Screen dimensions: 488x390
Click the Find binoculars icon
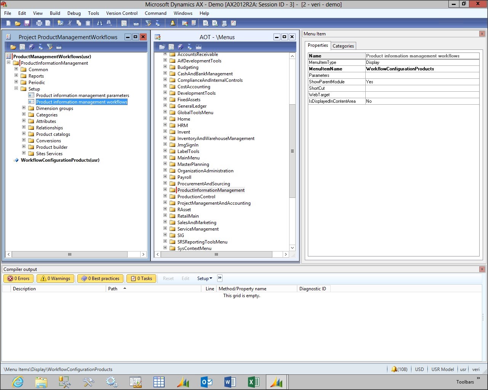click(x=100, y=23)
